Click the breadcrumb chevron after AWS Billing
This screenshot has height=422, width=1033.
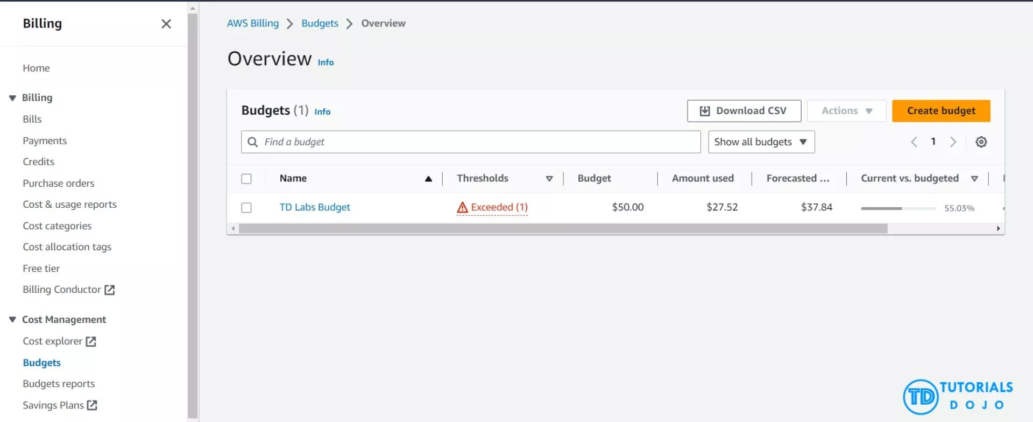290,24
